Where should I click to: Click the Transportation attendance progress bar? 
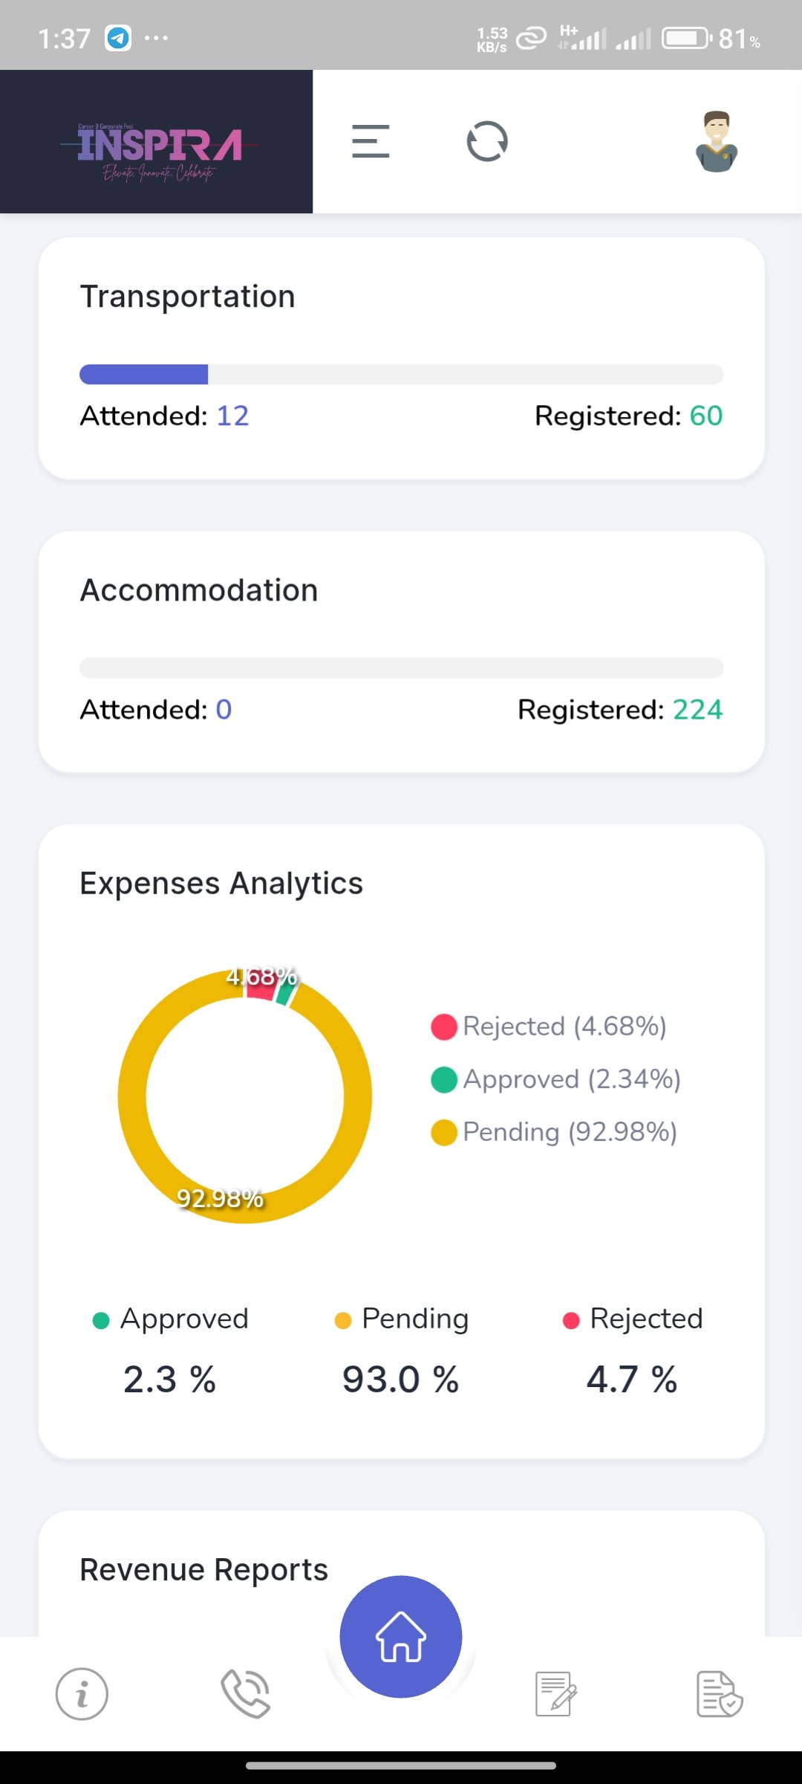click(401, 375)
